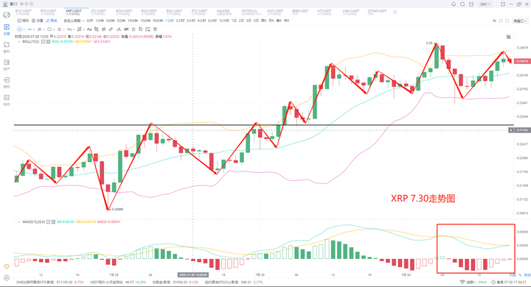Open the single-window layout dropdown
This screenshot has width=531, height=287.
point(520,21)
